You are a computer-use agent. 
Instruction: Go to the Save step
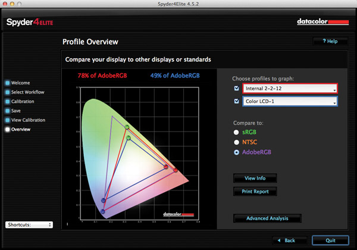point(16,111)
